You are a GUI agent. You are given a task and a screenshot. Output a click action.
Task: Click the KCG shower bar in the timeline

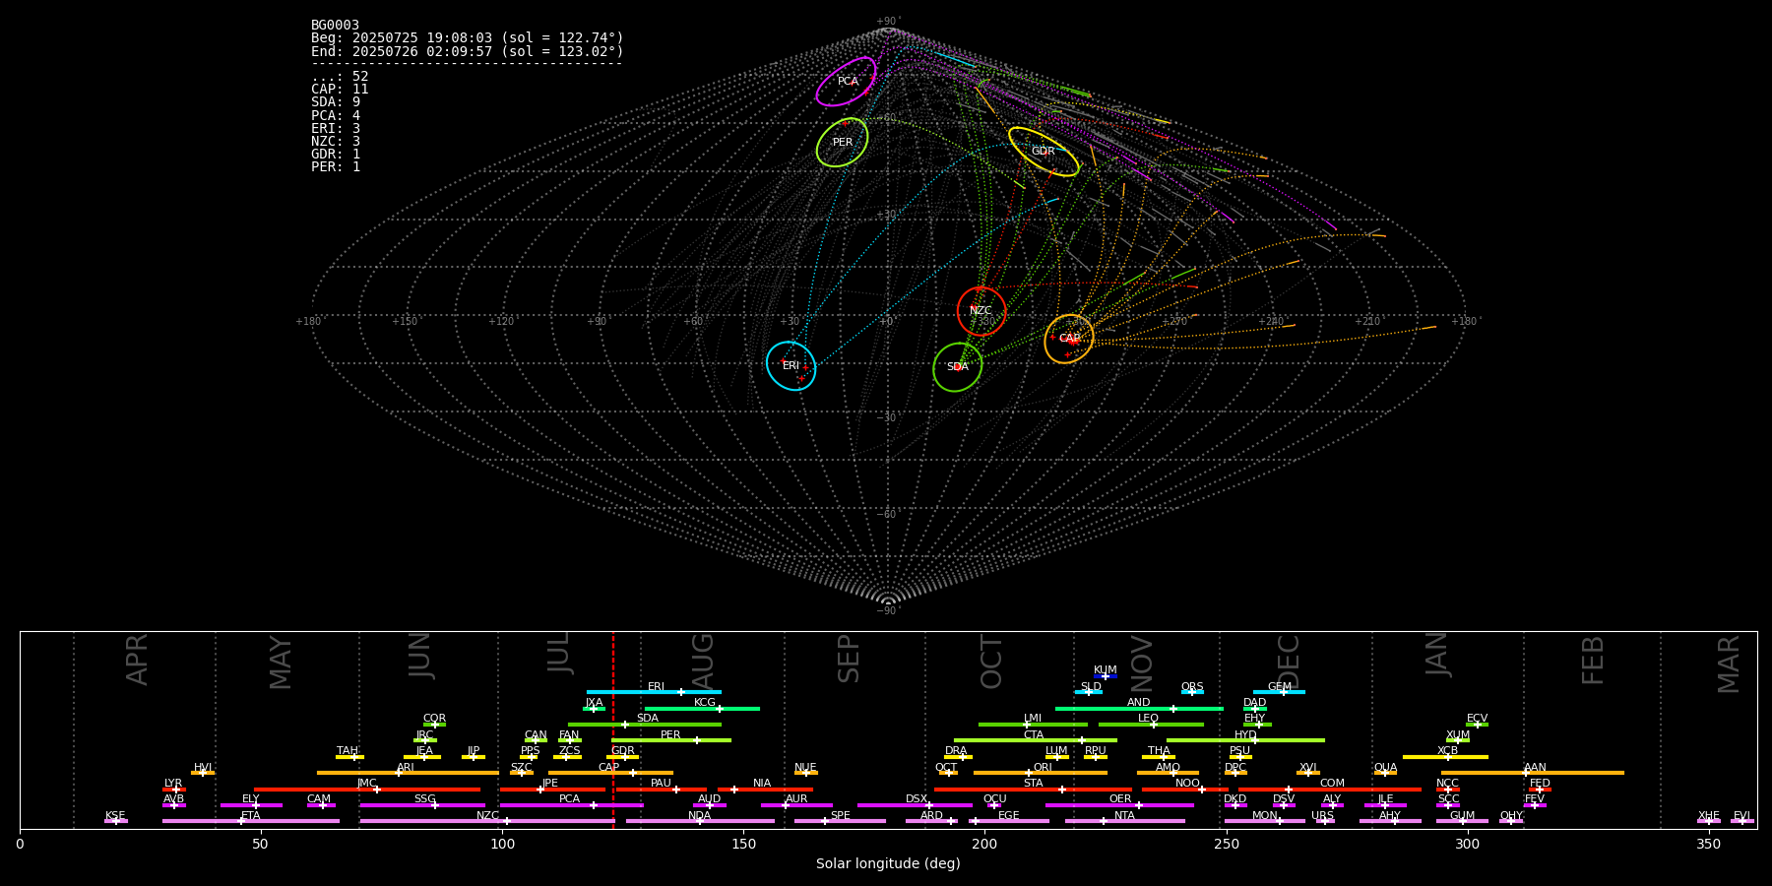pyautogui.click(x=702, y=708)
